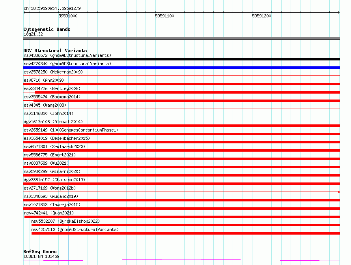Viewport: 351px width, 265px height.
Task: Open the Cytogenetic Bands track title
Action: click(x=47, y=29)
